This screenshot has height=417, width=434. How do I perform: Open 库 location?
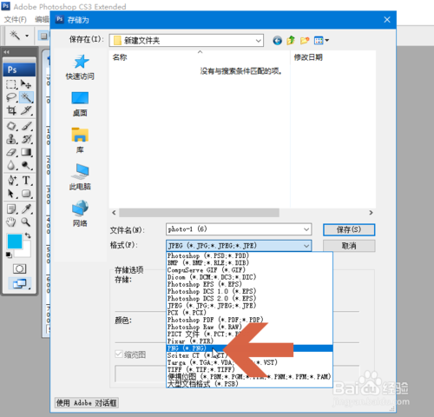[x=80, y=141]
